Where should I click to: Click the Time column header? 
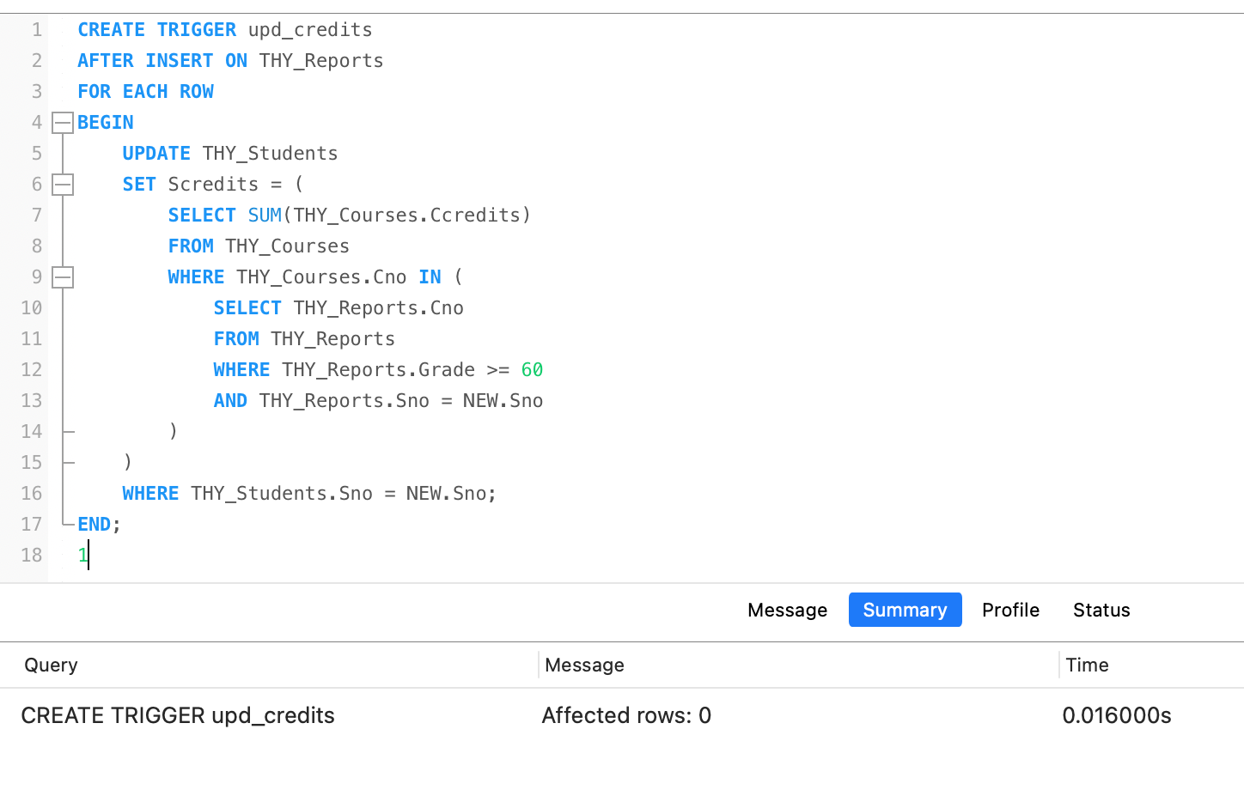pos(1087,665)
